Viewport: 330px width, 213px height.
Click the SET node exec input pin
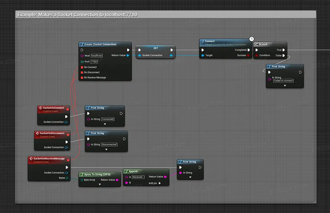(140, 50)
